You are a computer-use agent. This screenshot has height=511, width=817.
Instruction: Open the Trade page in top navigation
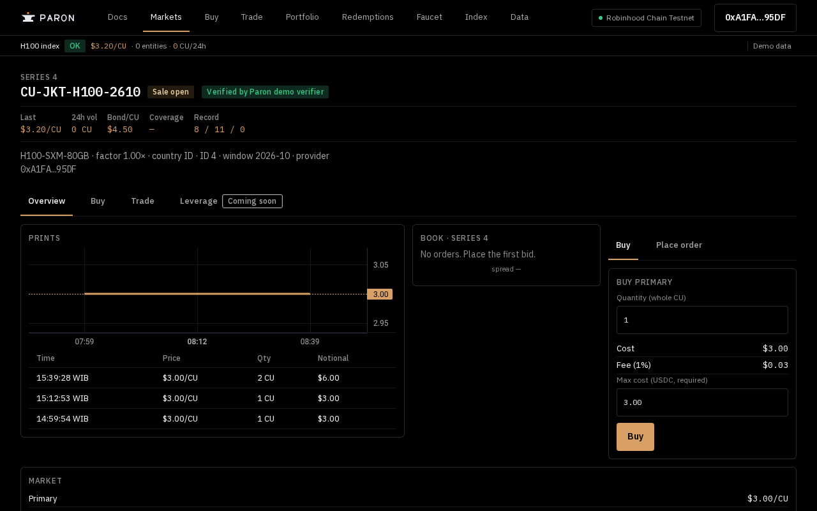(x=252, y=17)
